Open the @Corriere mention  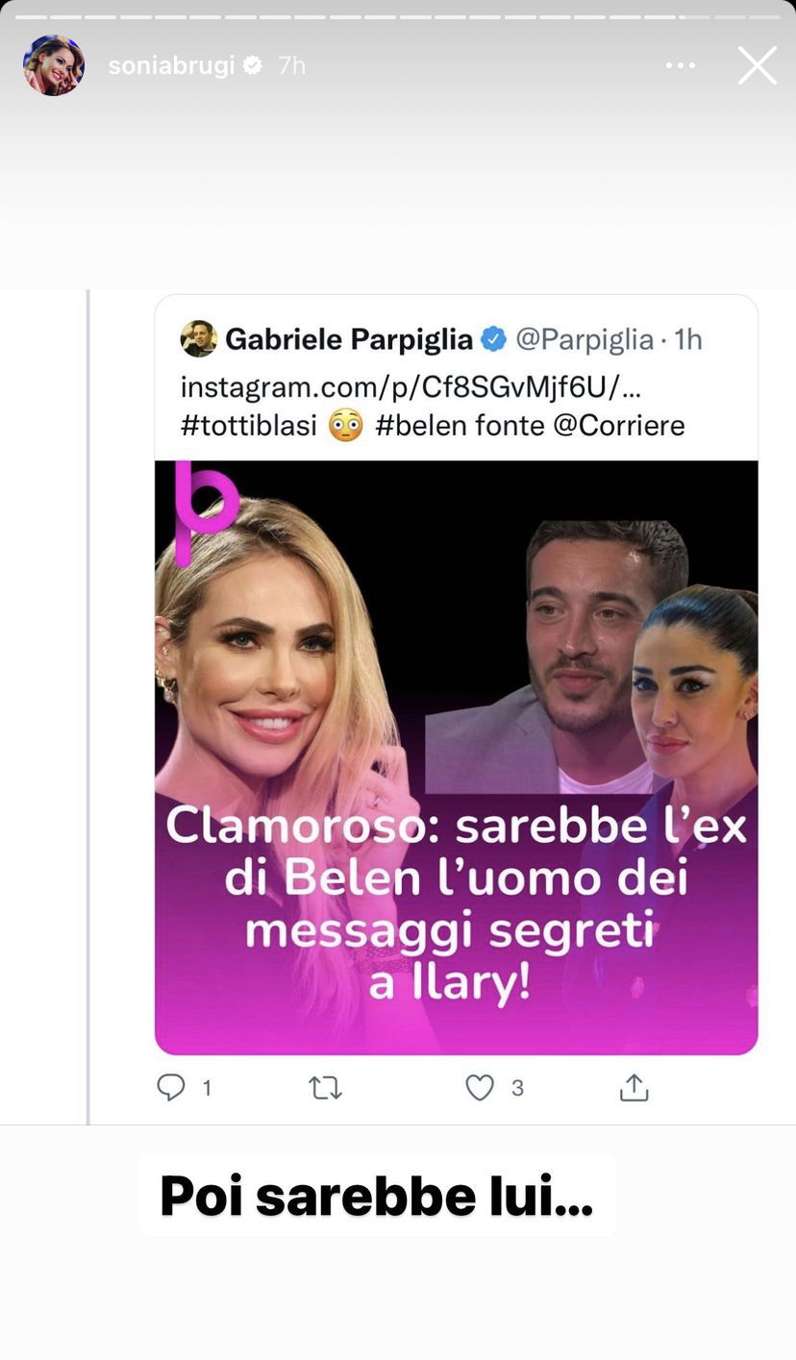point(619,426)
